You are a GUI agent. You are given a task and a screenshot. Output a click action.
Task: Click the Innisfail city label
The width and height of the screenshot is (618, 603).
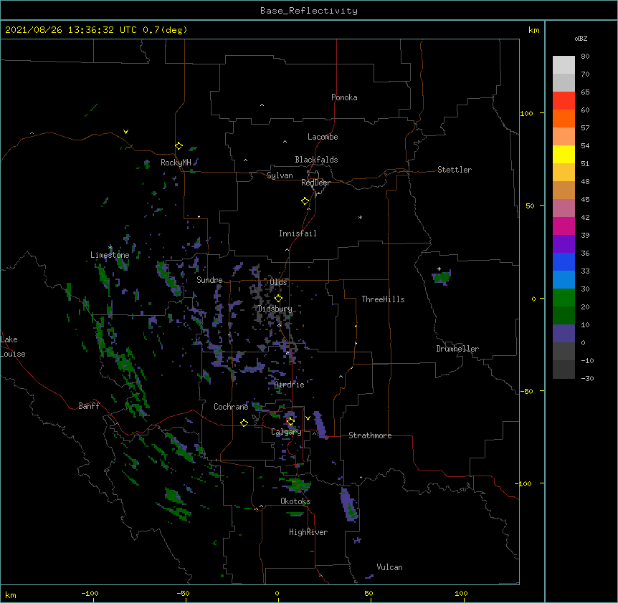298,233
